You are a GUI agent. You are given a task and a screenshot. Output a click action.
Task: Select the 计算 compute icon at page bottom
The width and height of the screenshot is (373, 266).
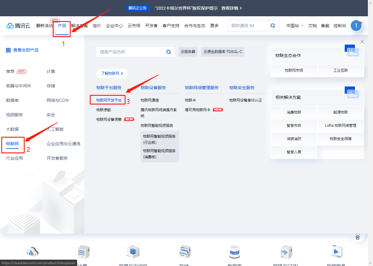(83, 252)
